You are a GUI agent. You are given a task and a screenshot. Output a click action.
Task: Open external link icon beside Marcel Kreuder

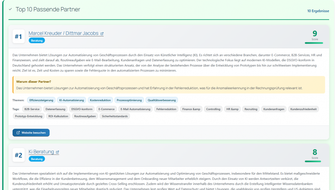[x=102, y=34]
